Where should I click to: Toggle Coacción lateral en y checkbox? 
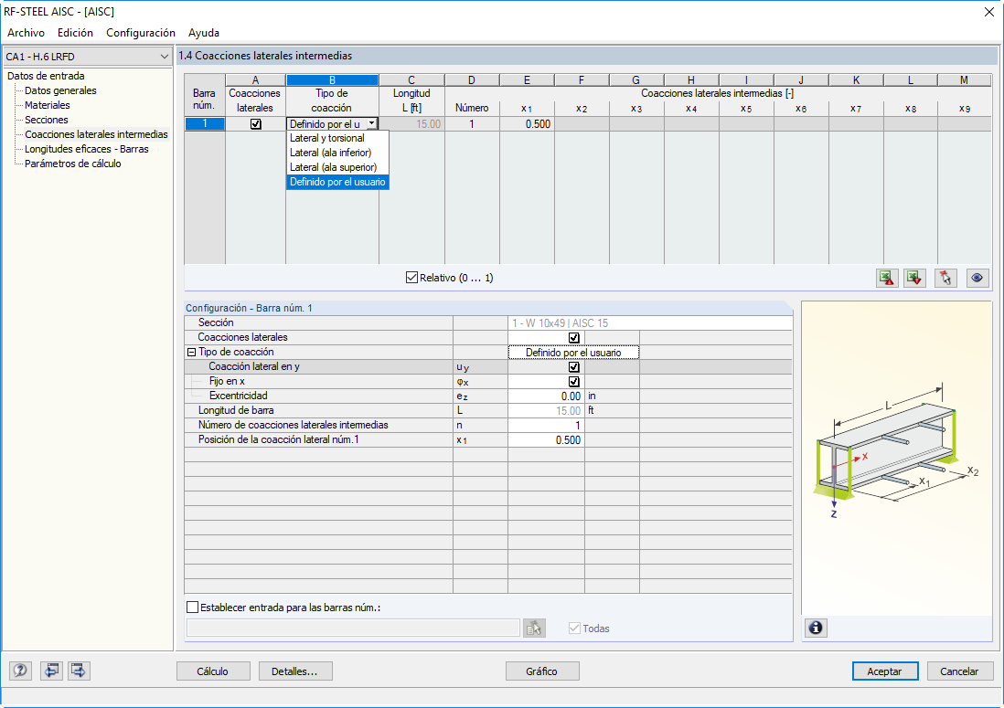(573, 367)
